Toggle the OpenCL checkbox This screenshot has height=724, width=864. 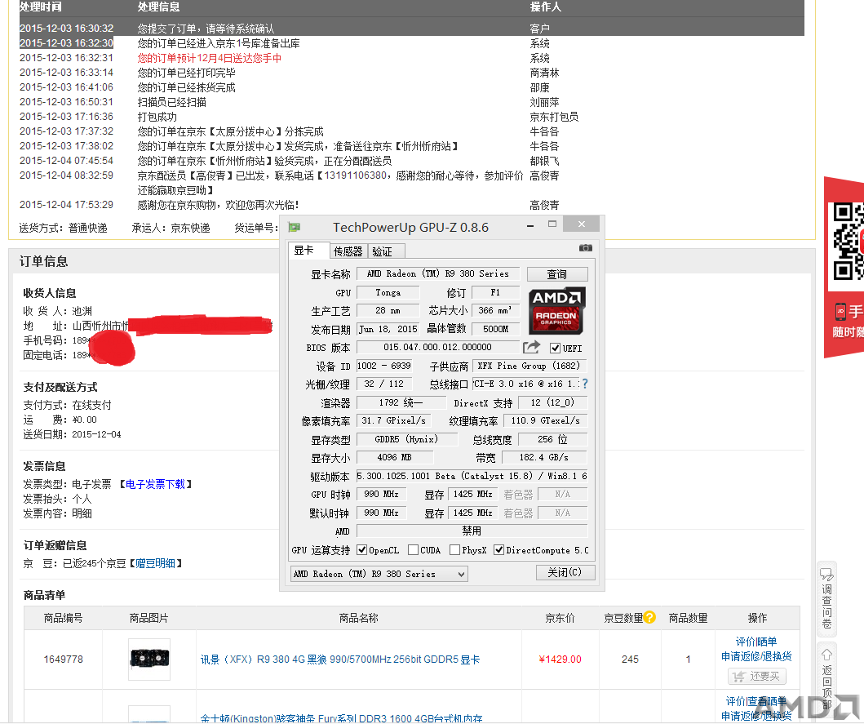(362, 550)
